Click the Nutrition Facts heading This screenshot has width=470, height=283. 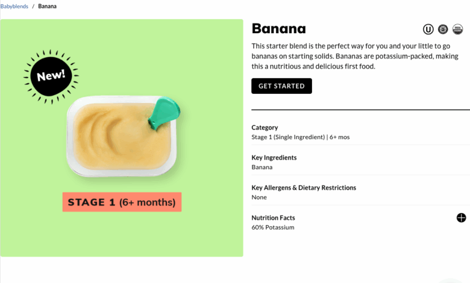[273, 218]
